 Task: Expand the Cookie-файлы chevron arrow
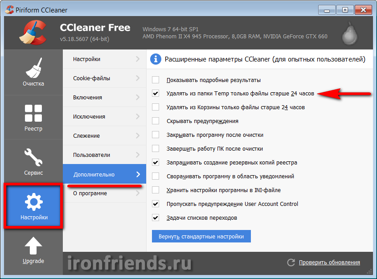[138, 78]
